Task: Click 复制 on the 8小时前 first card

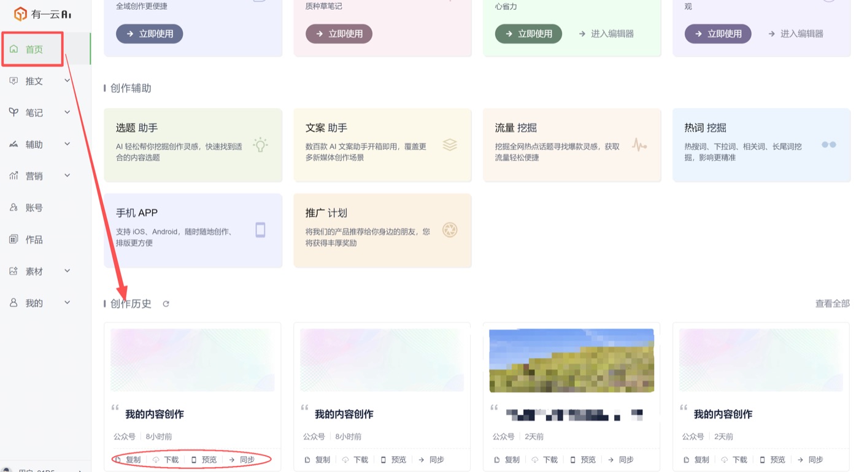Action: click(128, 460)
